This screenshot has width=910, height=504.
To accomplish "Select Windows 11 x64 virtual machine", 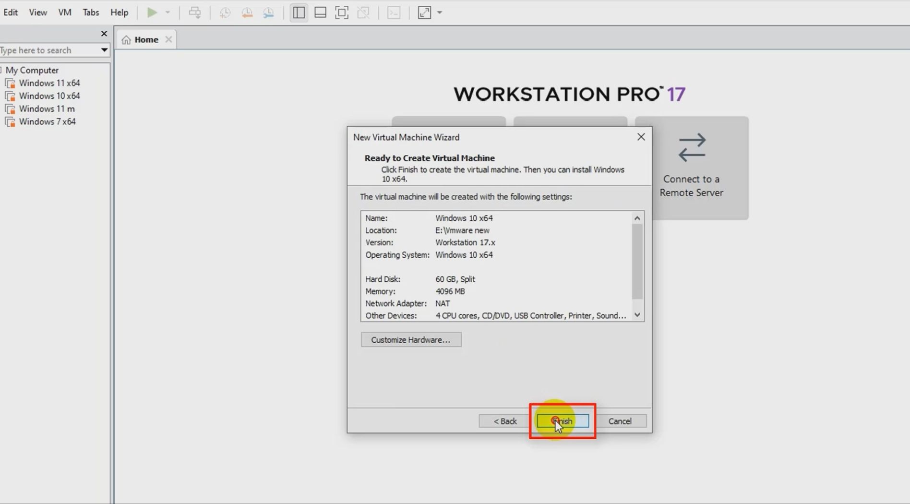I will 49,83.
